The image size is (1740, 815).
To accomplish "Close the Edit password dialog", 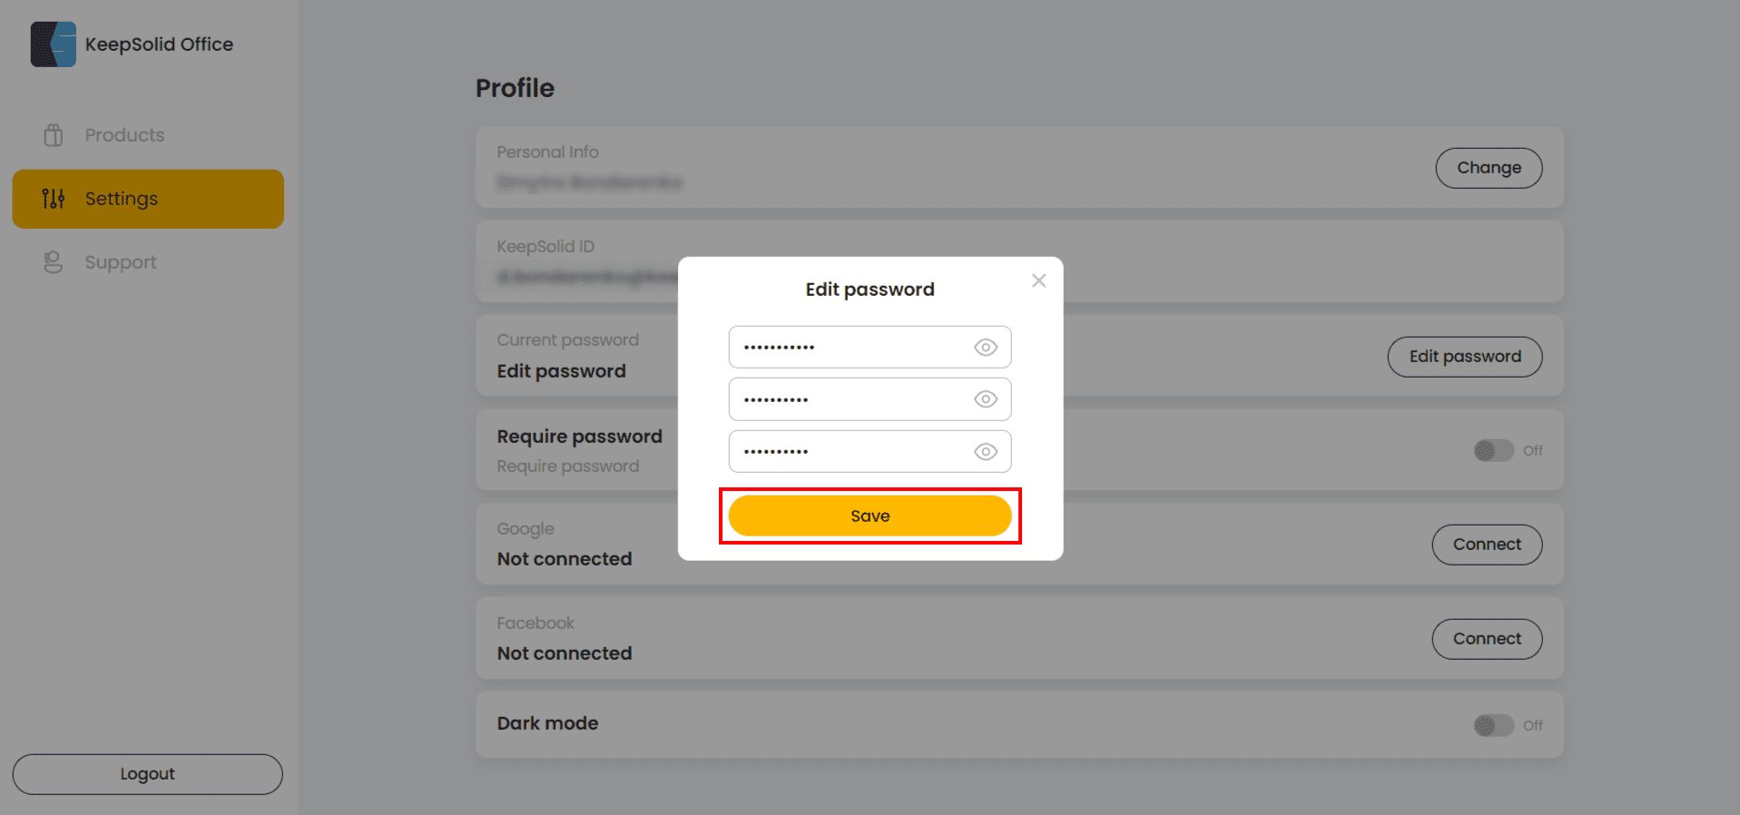I will point(1038,281).
